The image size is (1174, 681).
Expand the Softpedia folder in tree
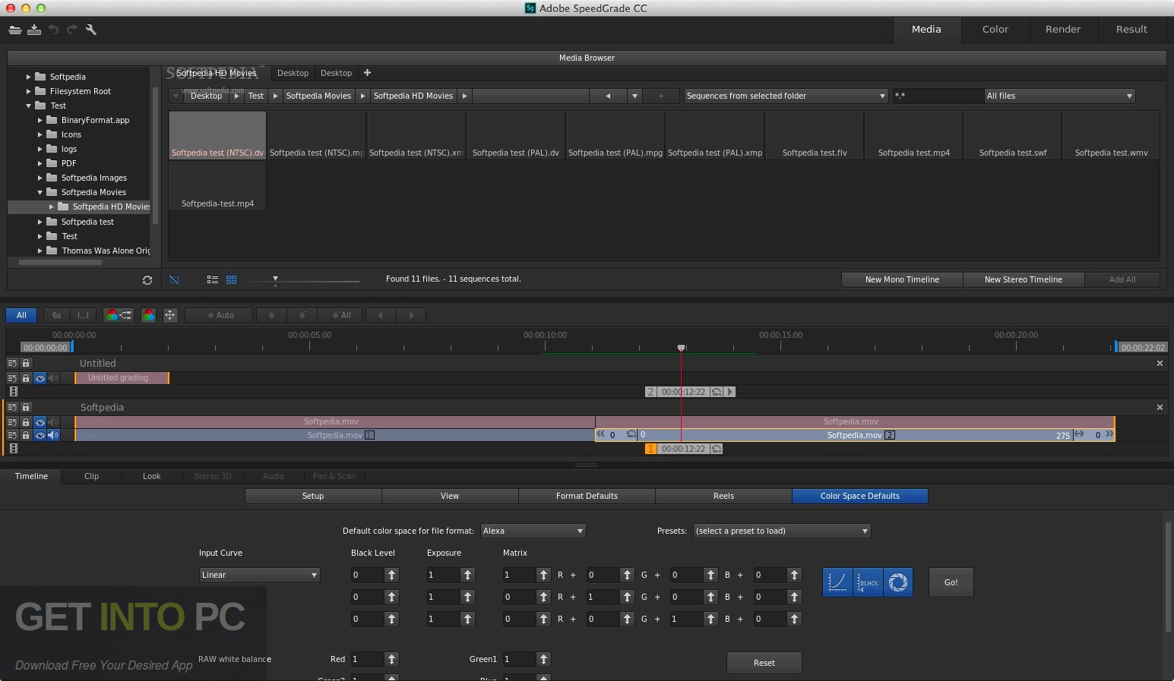[29, 77]
